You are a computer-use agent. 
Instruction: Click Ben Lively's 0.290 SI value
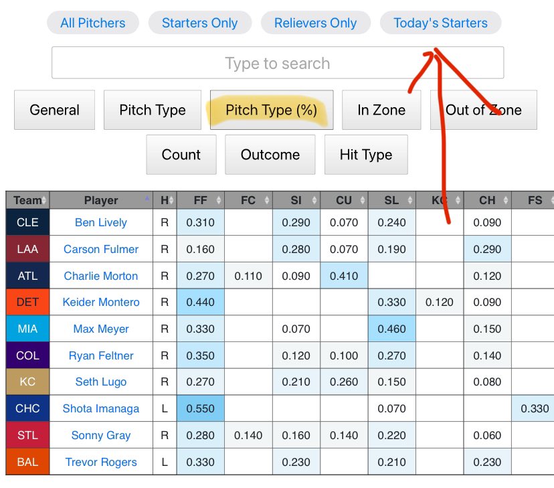tap(296, 222)
